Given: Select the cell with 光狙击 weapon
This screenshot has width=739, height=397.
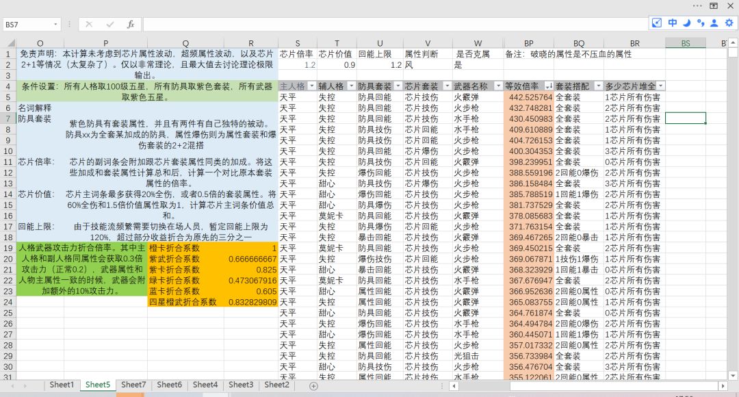Looking at the screenshot, I should pyautogui.click(x=478, y=356).
